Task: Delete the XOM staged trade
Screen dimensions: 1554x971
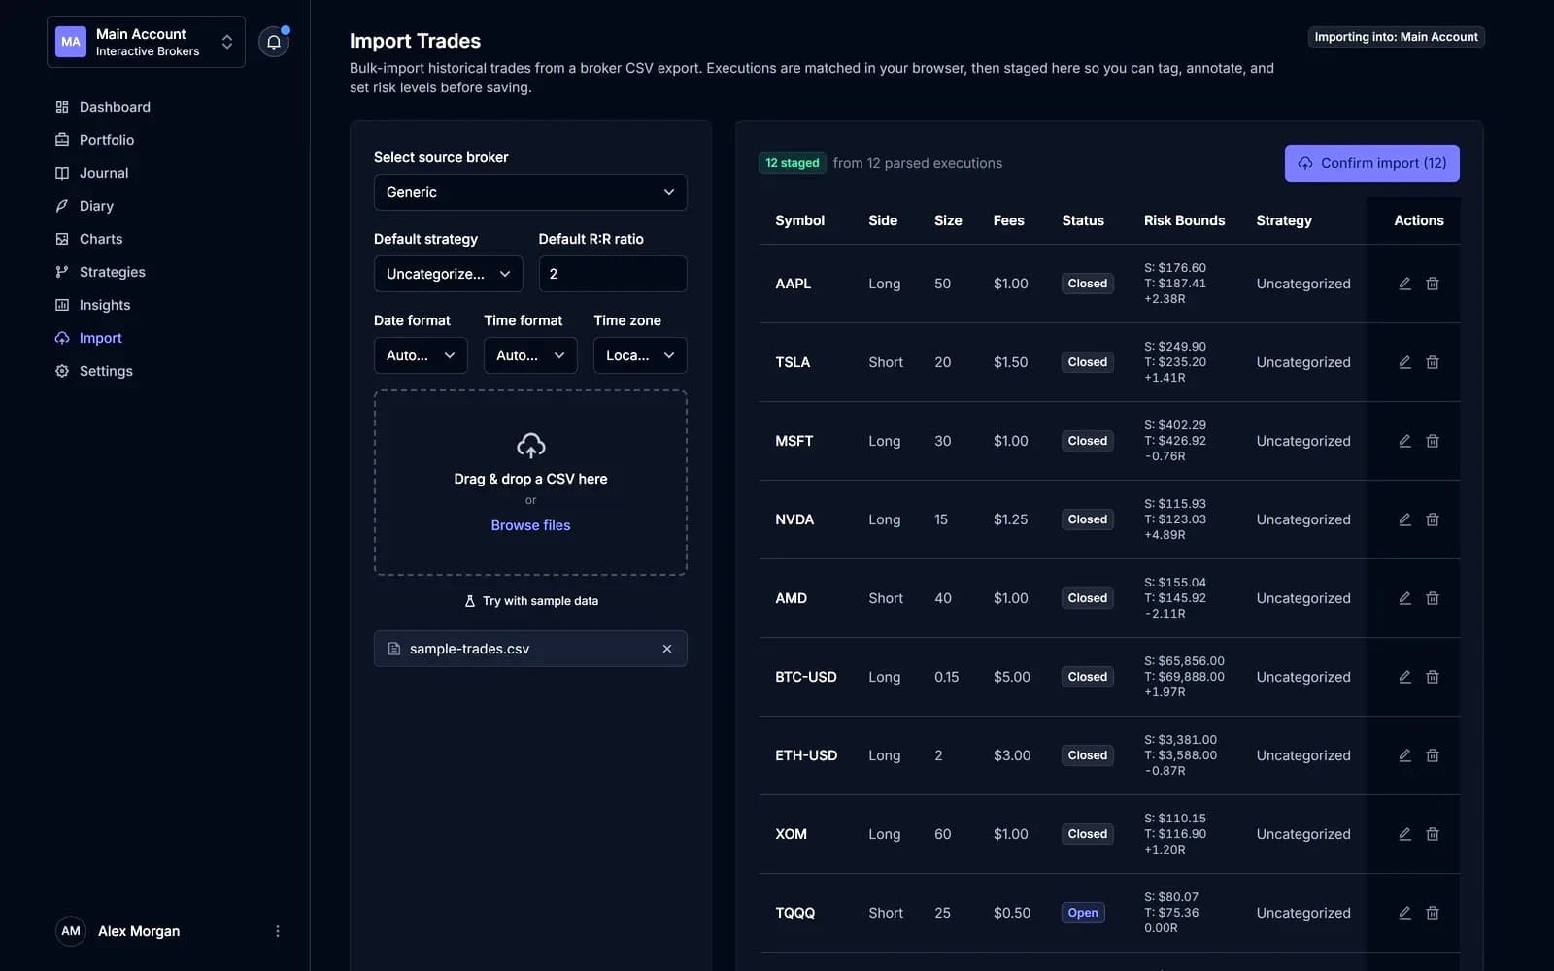Action: (1433, 834)
